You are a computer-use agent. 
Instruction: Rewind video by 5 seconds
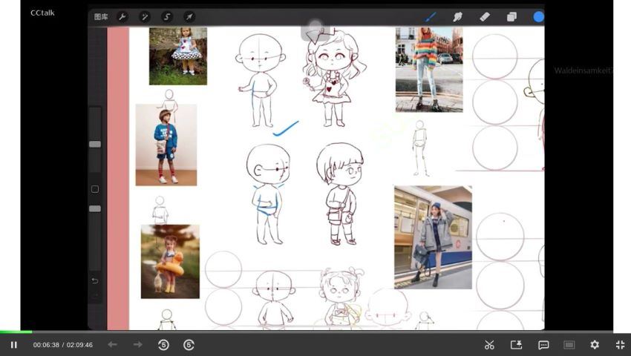pos(163,345)
